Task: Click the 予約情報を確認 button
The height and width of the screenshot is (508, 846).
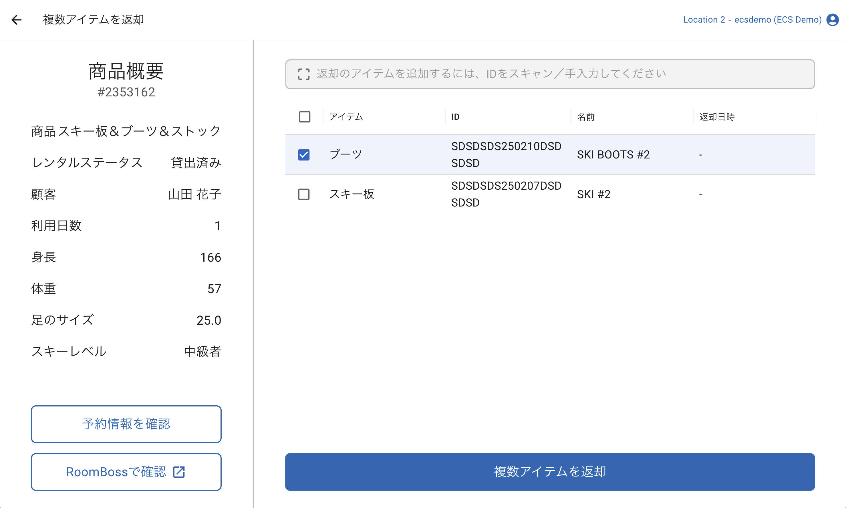Action: (126, 424)
